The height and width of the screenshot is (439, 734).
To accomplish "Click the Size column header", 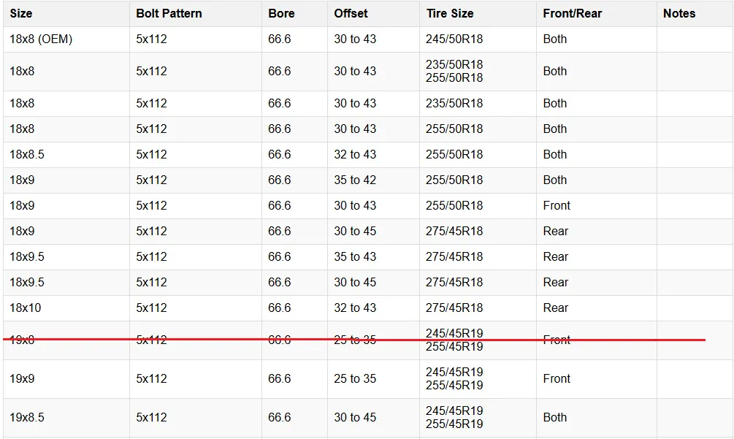I will point(21,14).
